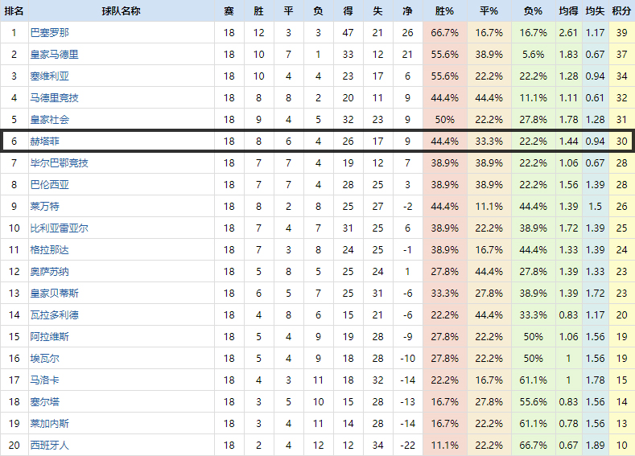Open the 巴塞罗那 team link
This screenshot has width=635, height=456.
49,33
